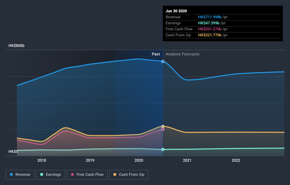Click the Jun 30 2020 tooltip date
Viewport: 290px width, 185px height.
(176, 11)
